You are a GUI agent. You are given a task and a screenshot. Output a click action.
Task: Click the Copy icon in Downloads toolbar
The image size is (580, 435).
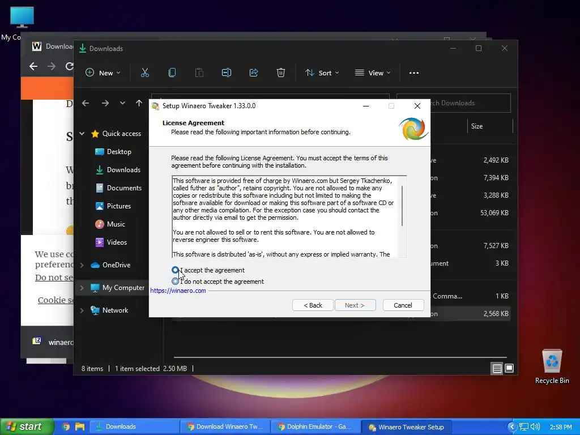click(172, 73)
